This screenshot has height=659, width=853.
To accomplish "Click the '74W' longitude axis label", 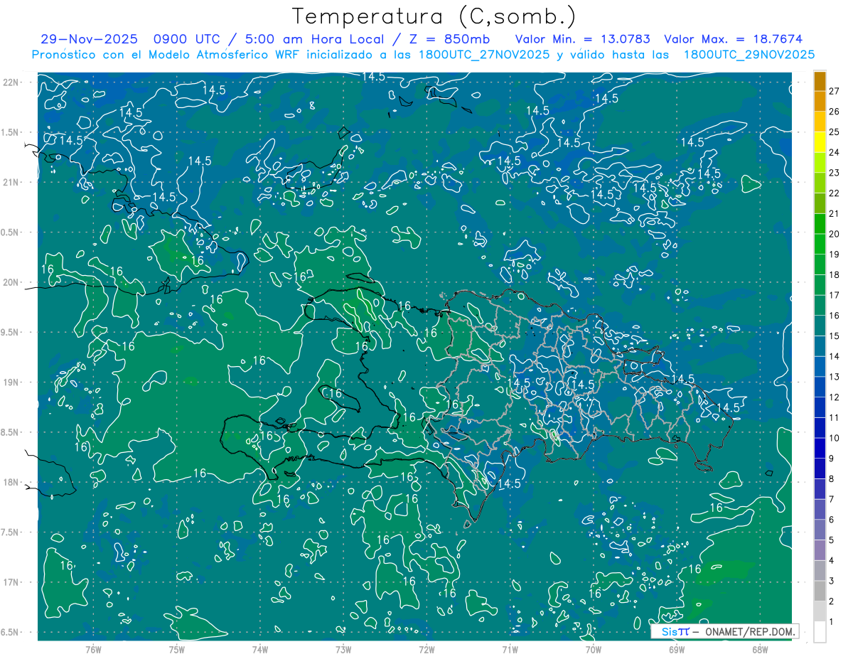I will [259, 650].
